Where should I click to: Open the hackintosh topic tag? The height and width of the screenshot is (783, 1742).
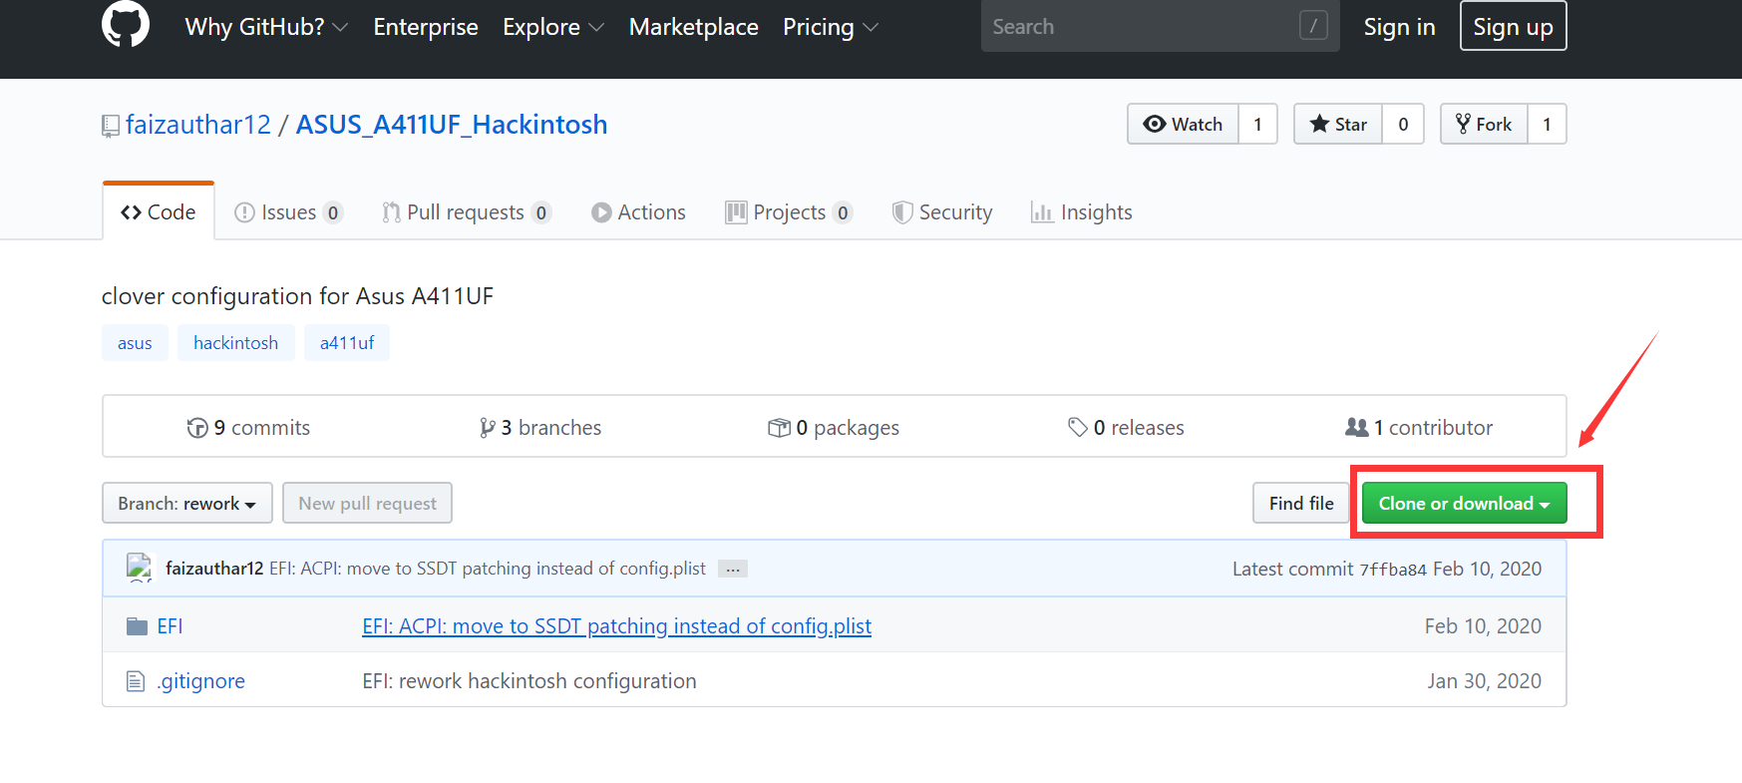point(235,343)
